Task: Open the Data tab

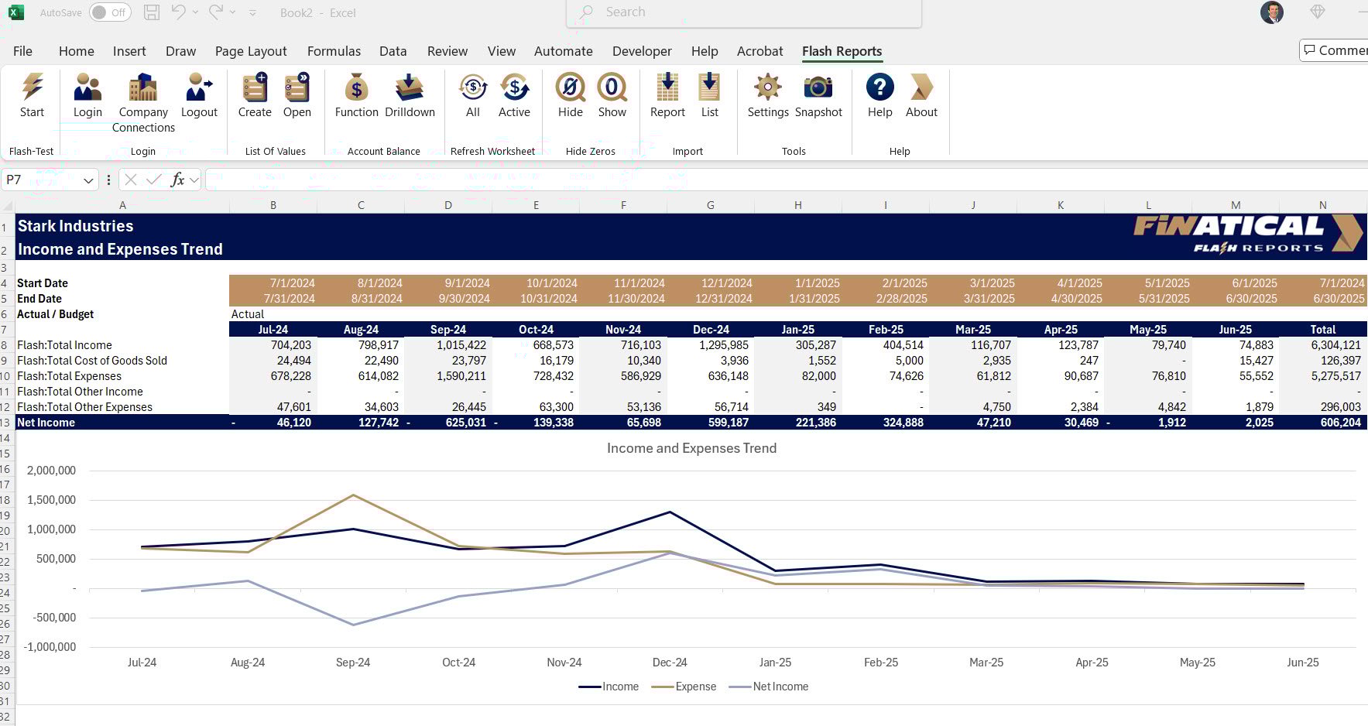Action: click(393, 51)
